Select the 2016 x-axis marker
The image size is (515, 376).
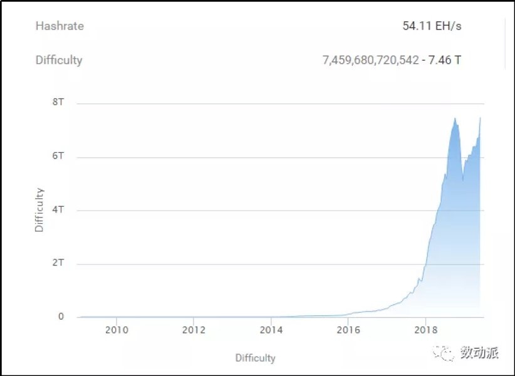348,330
